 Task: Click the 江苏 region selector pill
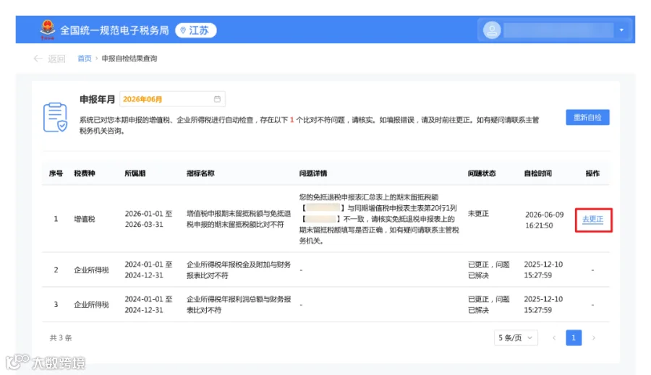196,30
